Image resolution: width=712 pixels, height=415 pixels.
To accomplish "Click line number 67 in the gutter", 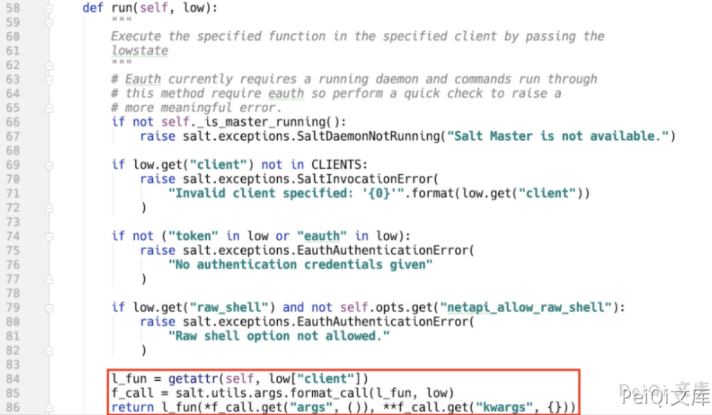I will click(x=13, y=137).
